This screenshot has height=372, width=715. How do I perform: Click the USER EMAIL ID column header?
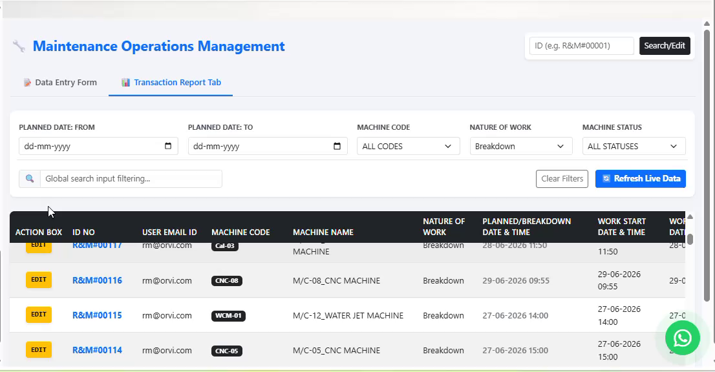169,232
